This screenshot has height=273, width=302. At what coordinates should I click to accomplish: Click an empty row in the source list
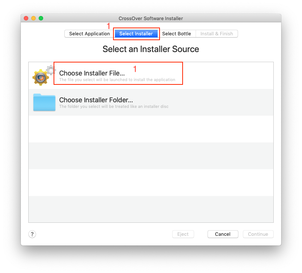151,155
